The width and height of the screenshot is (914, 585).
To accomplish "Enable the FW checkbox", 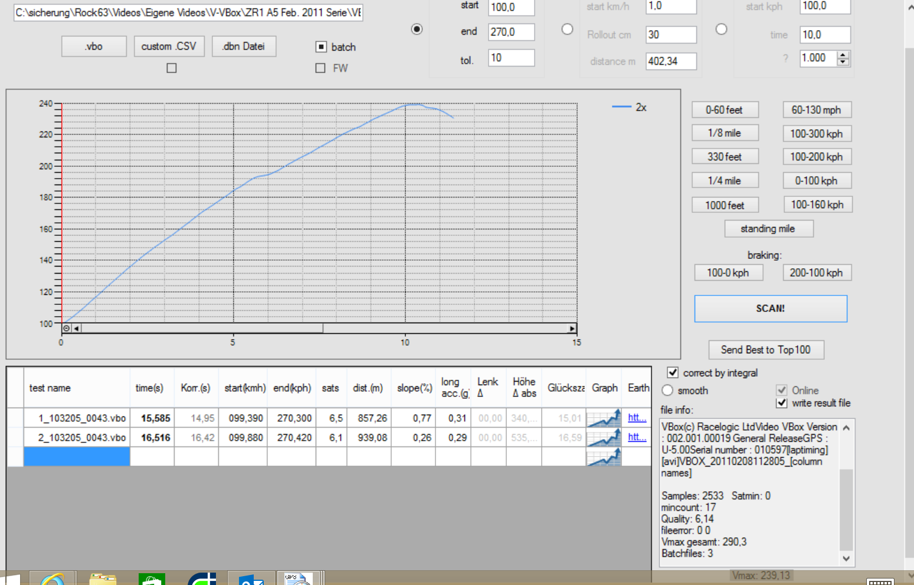I will (x=320, y=68).
